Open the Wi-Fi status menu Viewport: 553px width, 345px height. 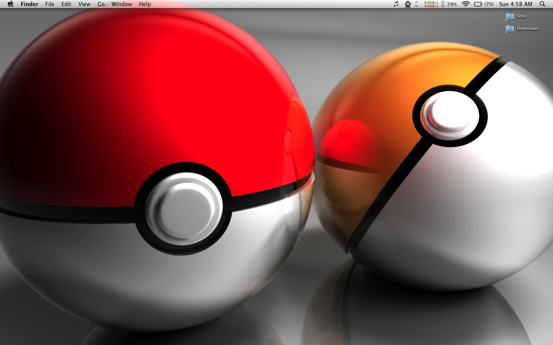coord(466,4)
